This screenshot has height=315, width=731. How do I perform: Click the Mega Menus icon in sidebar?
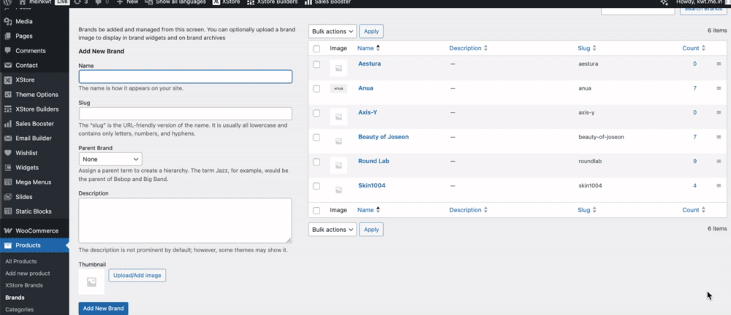tap(8, 182)
